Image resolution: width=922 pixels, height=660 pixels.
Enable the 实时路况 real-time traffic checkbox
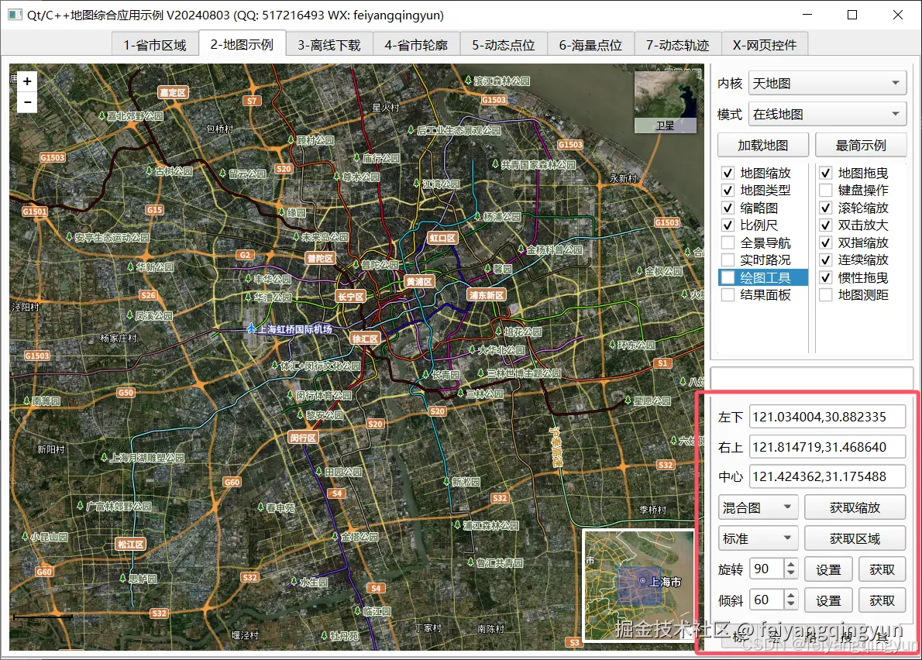pos(728,260)
